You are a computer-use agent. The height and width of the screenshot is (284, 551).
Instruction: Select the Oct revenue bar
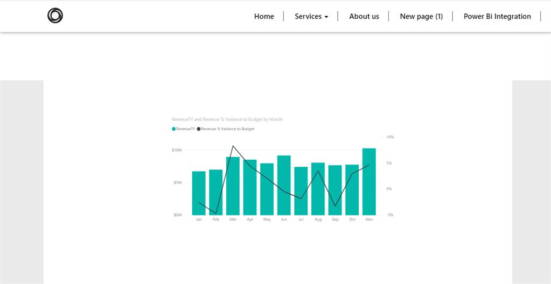click(x=352, y=190)
